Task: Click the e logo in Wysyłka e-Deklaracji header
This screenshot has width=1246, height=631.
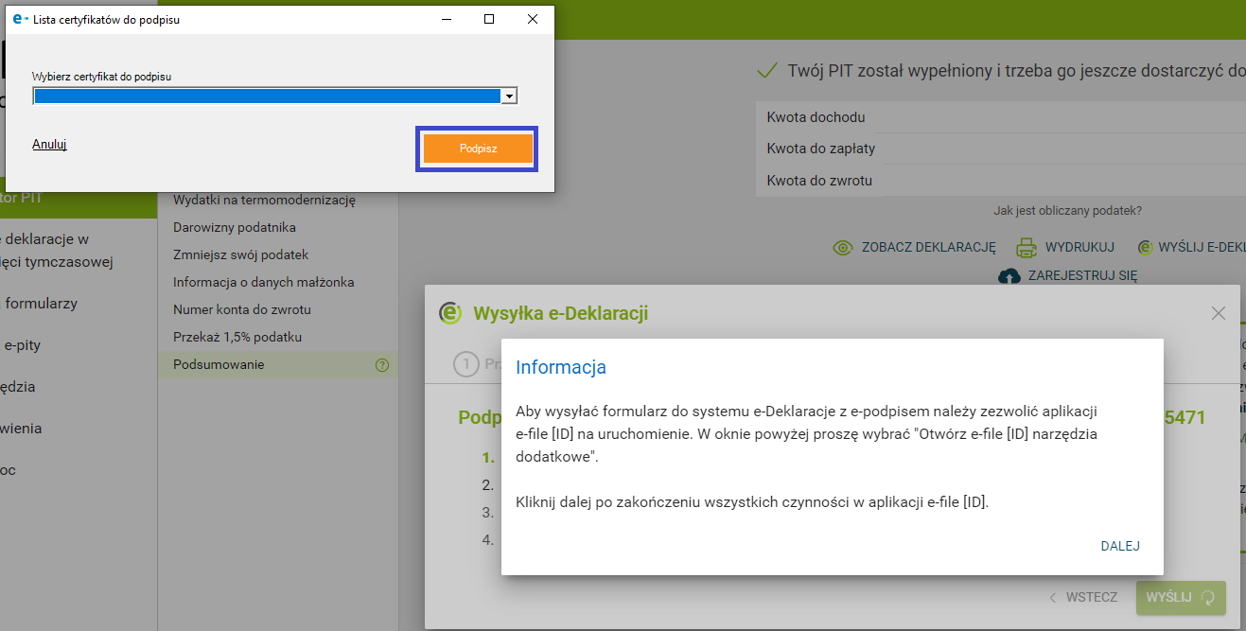Action: click(x=450, y=313)
